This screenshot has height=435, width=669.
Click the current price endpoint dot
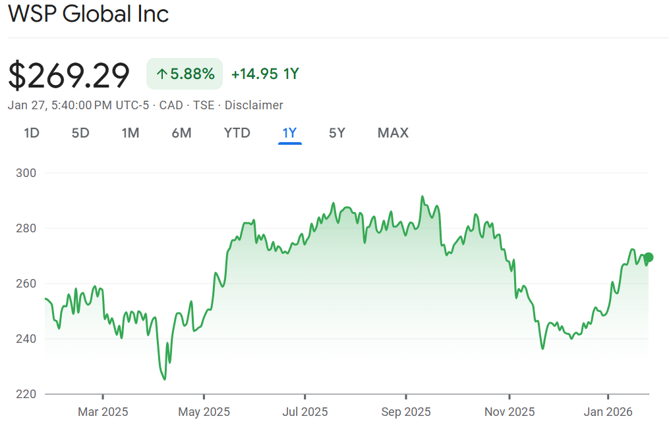click(x=649, y=257)
